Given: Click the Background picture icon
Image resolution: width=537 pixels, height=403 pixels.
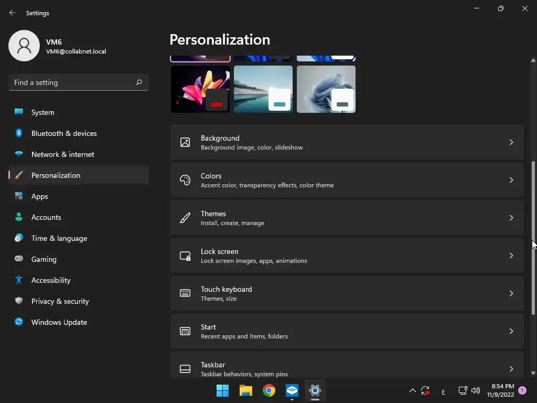Looking at the screenshot, I should [185, 142].
